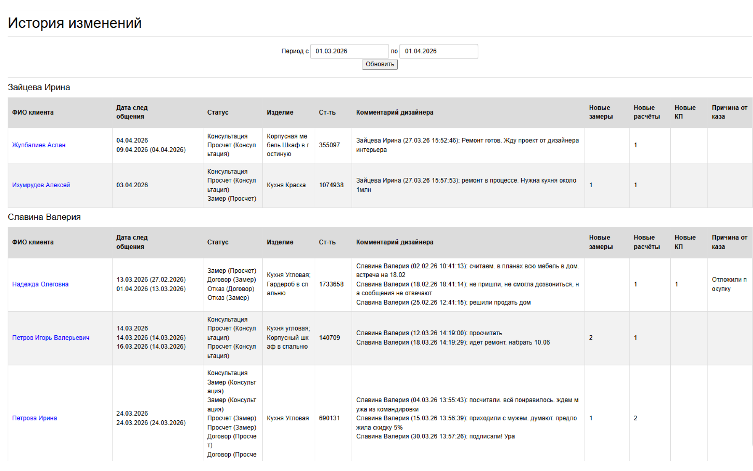Click the cost cell 1074938
This screenshot has width=753, height=471.
(331, 185)
